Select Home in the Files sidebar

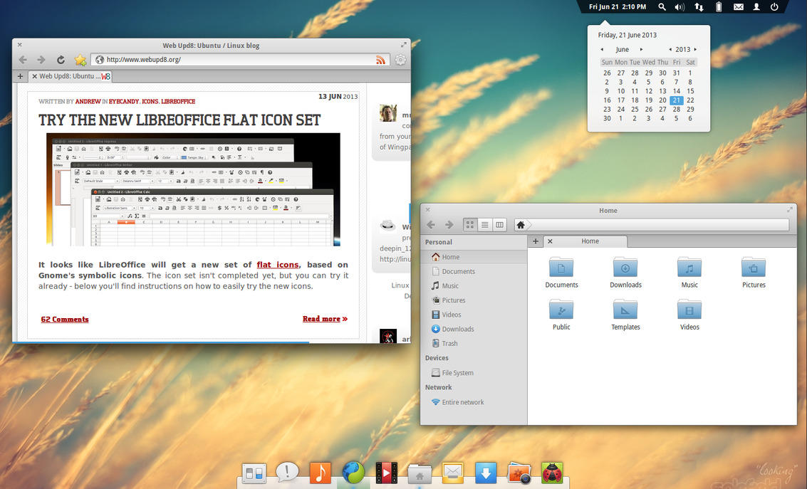click(474, 256)
